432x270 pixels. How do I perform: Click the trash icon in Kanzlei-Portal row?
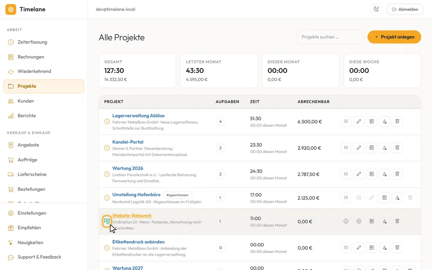click(x=397, y=148)
